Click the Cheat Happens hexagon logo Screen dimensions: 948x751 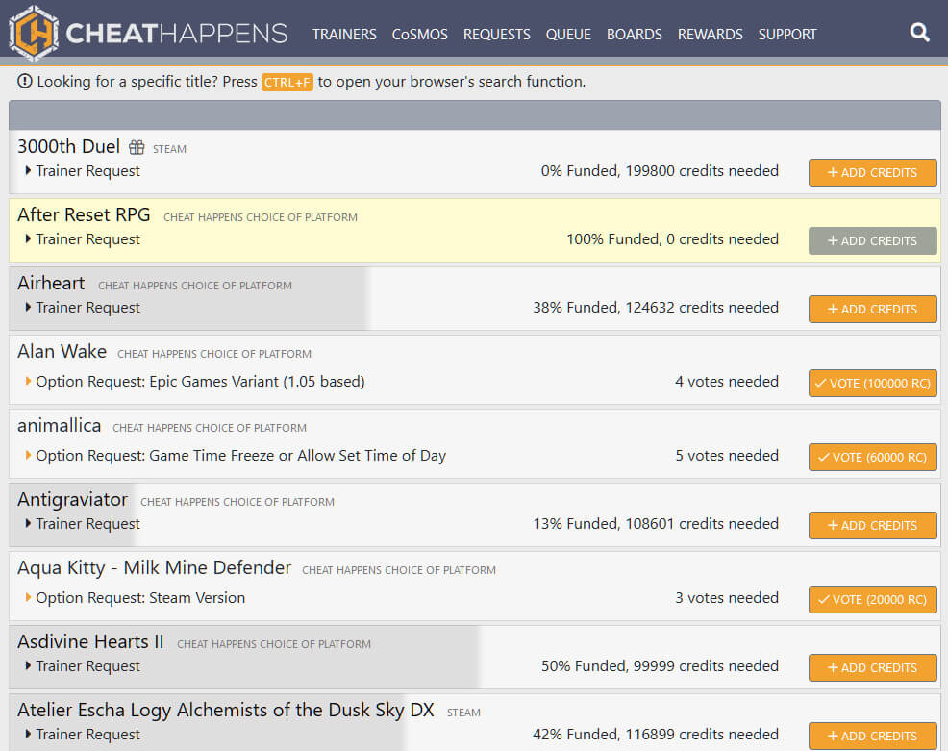pyautogui.click(x=34, y=33)
